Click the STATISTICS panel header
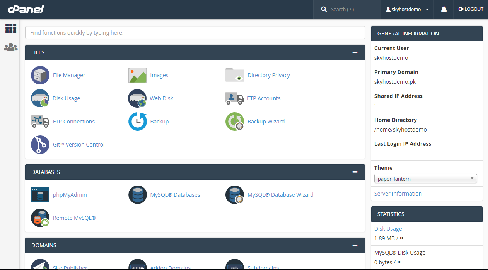This screenshot has height=270, width=488. pyautogui.click(x=427, y=214)
